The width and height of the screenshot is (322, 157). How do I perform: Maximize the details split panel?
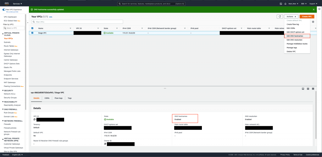313,89
